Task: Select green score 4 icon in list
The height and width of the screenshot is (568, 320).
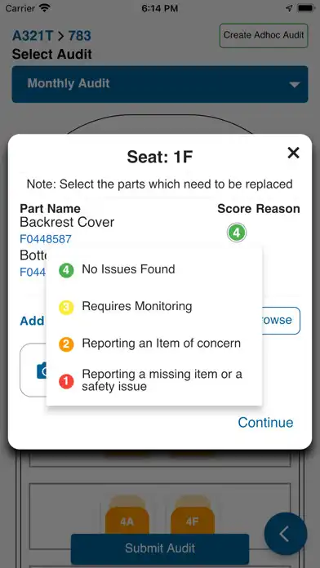Action: tap(66, 270)
